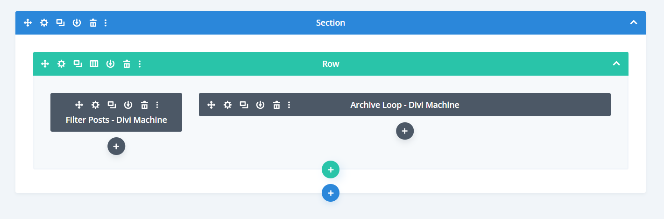Delete the Filter Posts module

click(x=145, y=105)
